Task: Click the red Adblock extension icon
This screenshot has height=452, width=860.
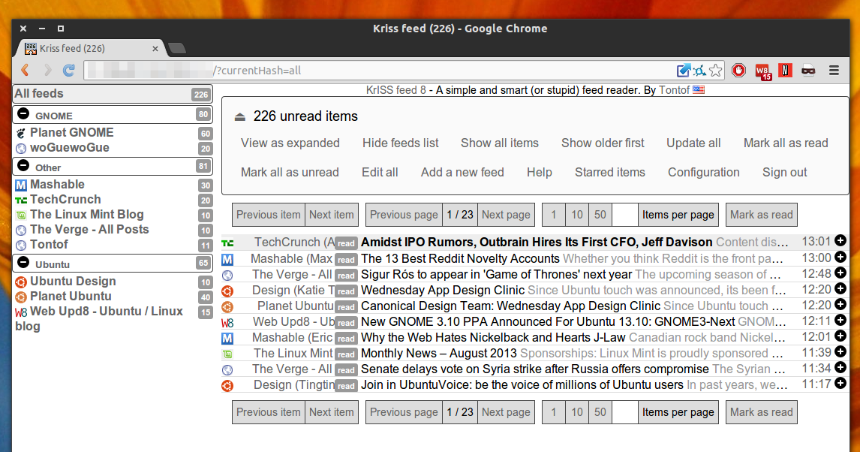Action: (x=738, y=71)
